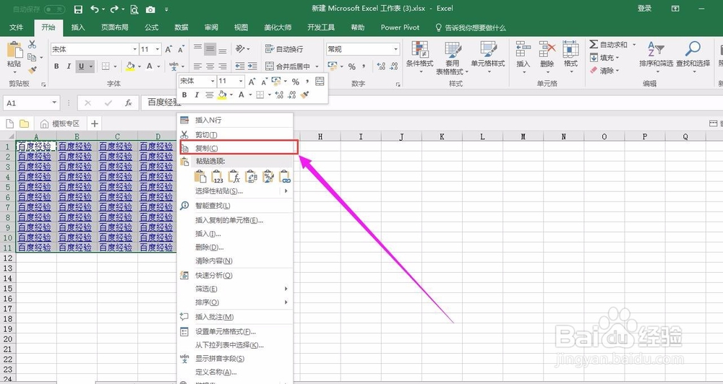
Task: Click the large Paste clipboard icon
Action: [x=14, y=50]
